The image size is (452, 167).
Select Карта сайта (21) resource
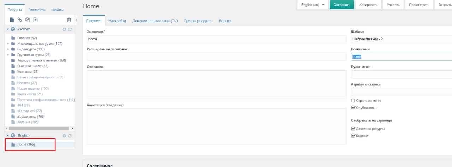coord(30,94)
